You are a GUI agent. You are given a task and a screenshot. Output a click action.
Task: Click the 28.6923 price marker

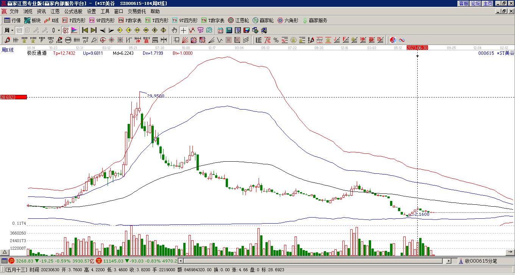(13, 97)
